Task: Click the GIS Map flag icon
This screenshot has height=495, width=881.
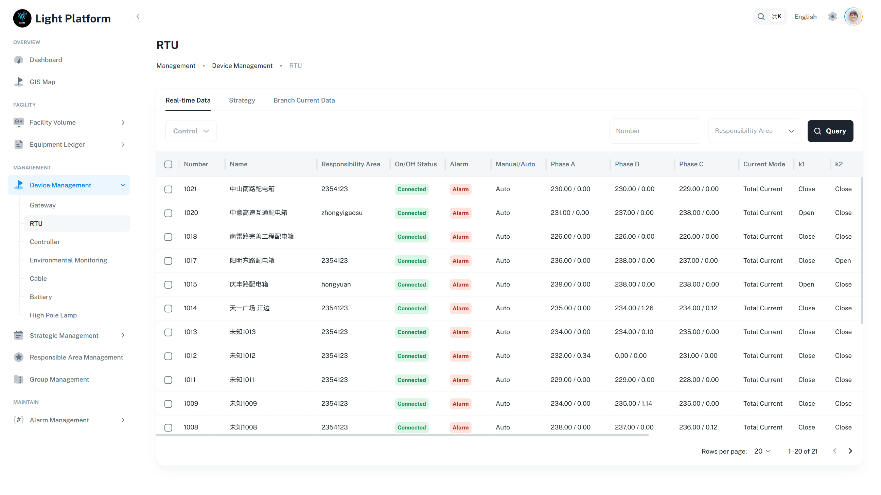Action: [x=18, y=82]
